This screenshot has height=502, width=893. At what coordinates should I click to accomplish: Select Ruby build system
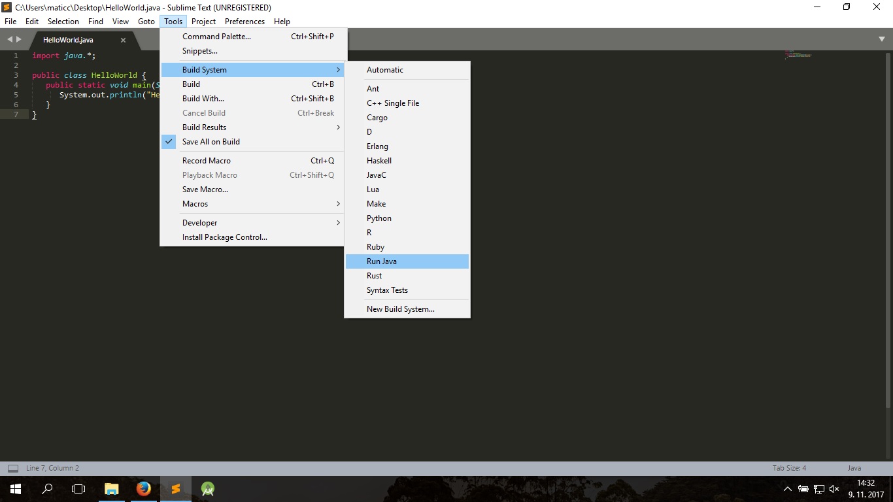(407, 247)
